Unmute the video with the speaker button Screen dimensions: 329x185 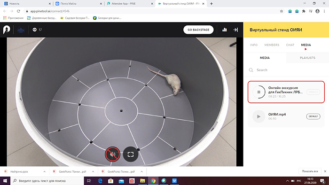tap(113, 154)
